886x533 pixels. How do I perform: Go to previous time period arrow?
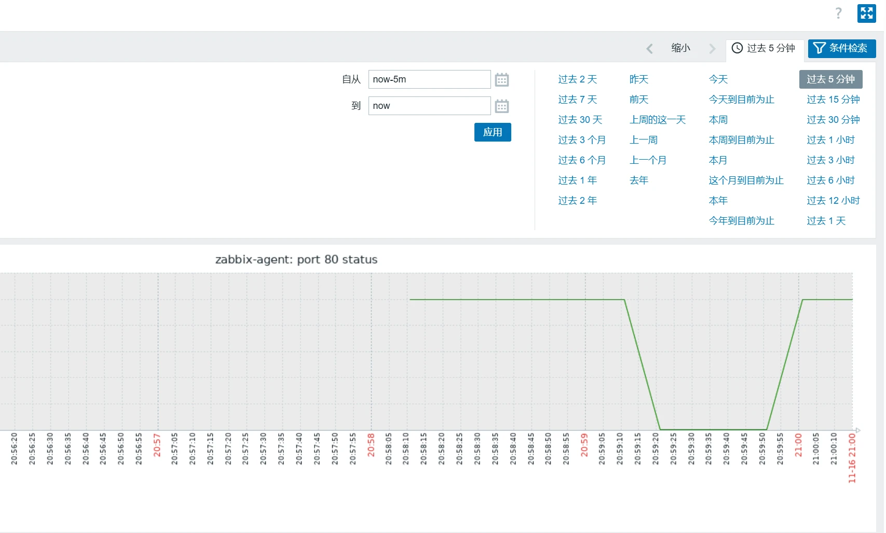(x=649, y=49)
